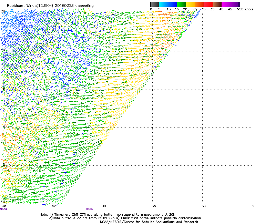Viewport: 255px width, 224px height.
Task: Click the '18' latitude axis label
Action: point(3,50)
